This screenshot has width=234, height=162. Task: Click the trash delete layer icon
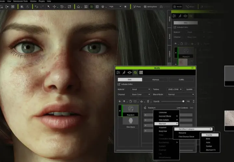pyautogui.click(x=148, y=101)
